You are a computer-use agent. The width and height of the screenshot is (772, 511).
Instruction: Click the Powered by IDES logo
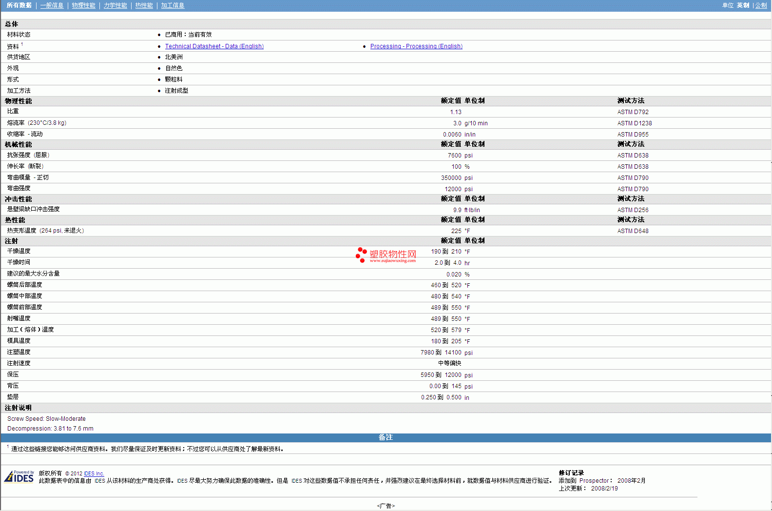coord(19,476)
